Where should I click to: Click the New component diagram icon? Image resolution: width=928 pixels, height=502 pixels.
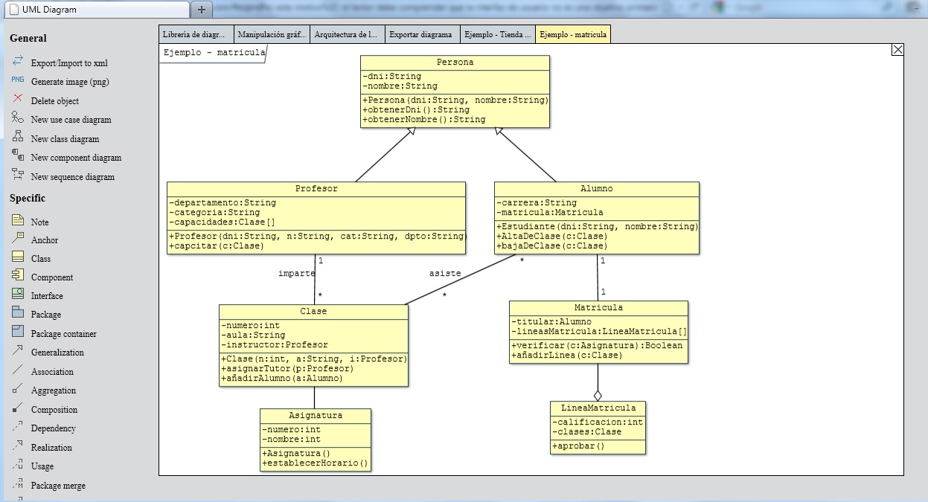(x=18, y=155)
